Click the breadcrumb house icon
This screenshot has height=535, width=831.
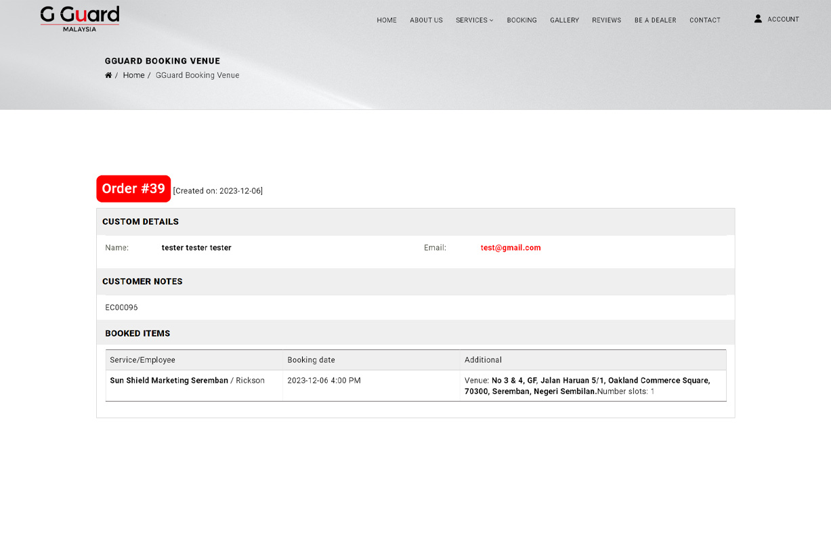(108, 75)
